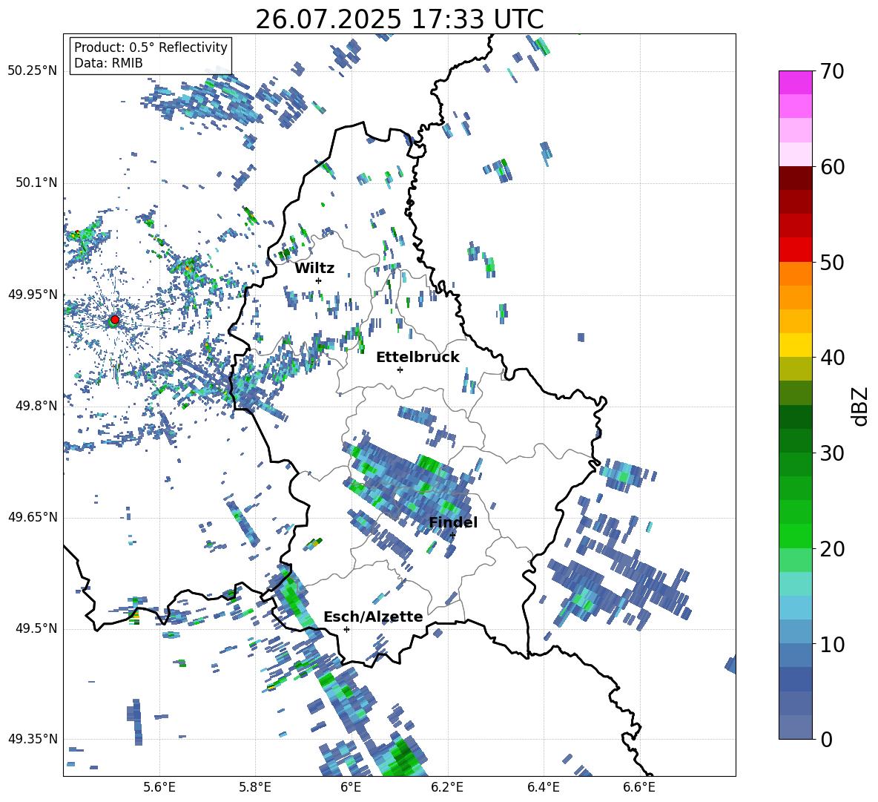Click the 5.6°E longitude label

159,787
